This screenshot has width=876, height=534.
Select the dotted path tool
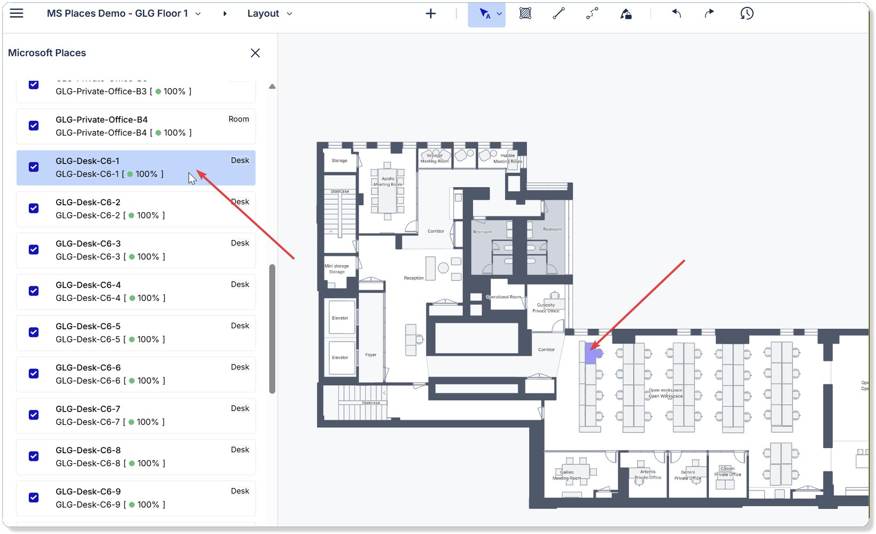592,14
